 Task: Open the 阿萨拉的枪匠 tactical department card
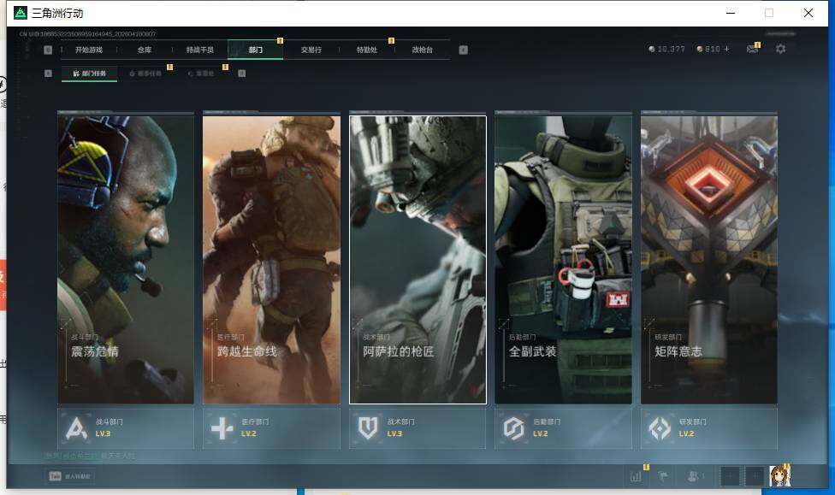(417, 259)
